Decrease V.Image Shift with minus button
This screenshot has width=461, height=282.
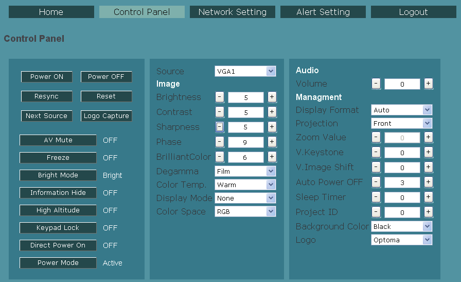[376, 168]
